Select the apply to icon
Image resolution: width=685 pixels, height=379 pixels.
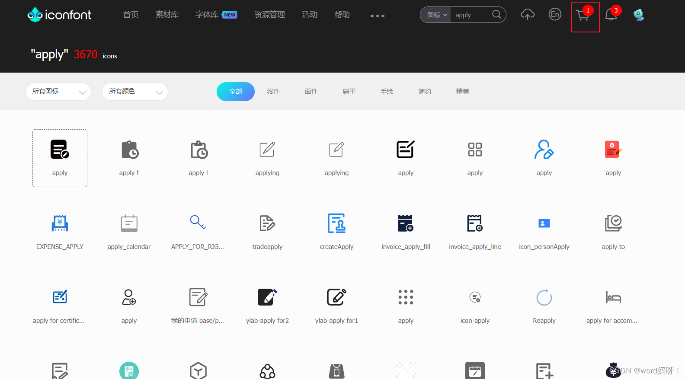pyautogui.click(x=613, y=223)
